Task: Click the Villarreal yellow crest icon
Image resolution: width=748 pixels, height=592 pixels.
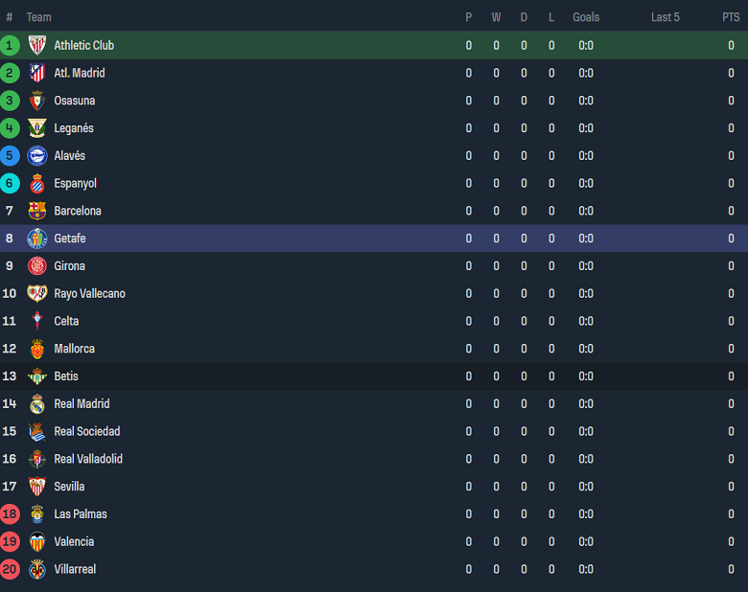Action: tap(37, 569)
